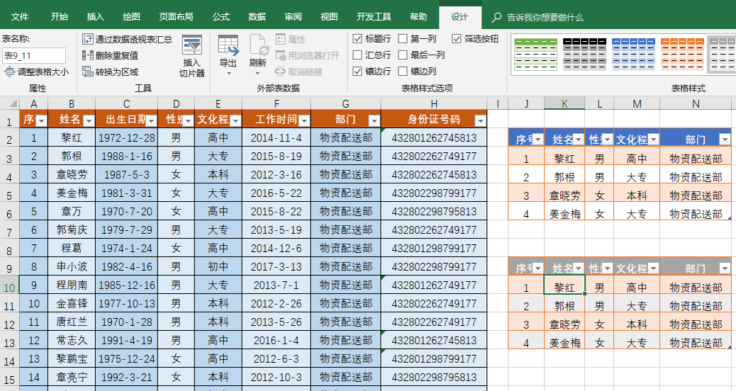This screenshot has width=736, height=391.
Task: Open the 数据 ribbon tab
Action: coord(257,17)
